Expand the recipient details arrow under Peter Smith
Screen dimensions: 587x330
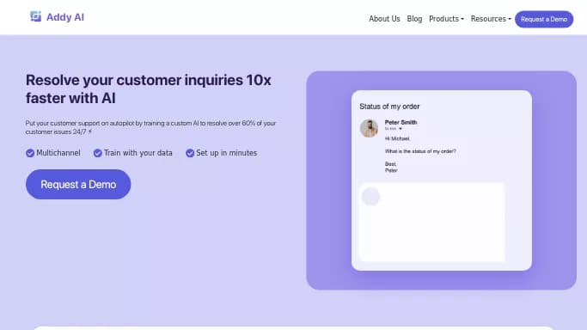pyautogui.click(x=401, y=129)
